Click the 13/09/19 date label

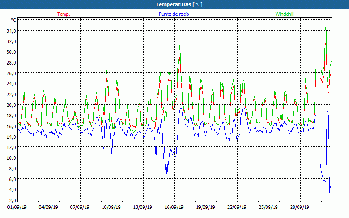143,207
